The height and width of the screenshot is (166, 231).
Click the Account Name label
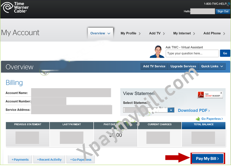[x=16, y=93]
